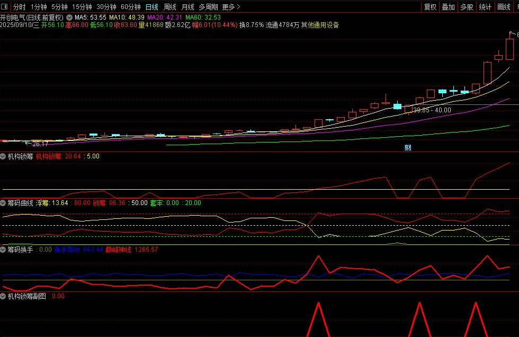This screenshot has height=337, width=519.
Task: Click the 统计 statistics button
Action: point(485,7)
